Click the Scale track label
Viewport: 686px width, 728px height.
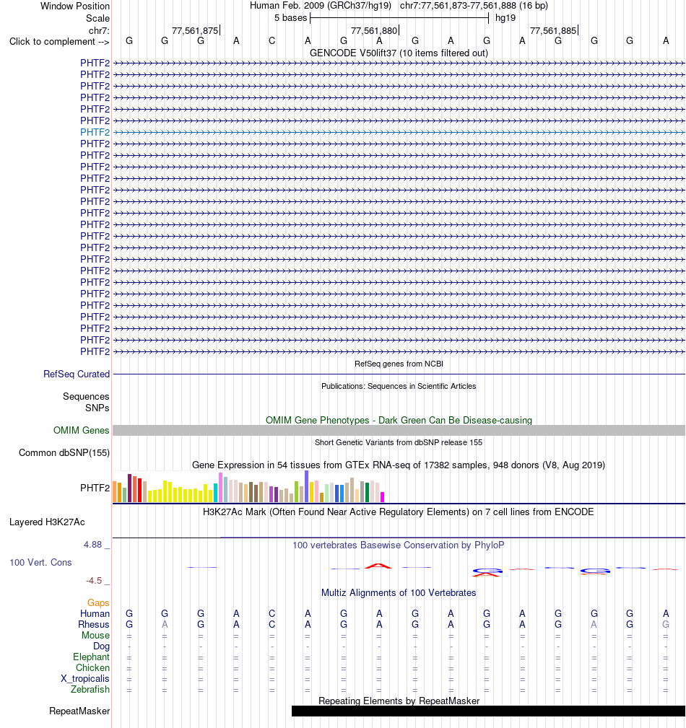(x=97, y=19)
